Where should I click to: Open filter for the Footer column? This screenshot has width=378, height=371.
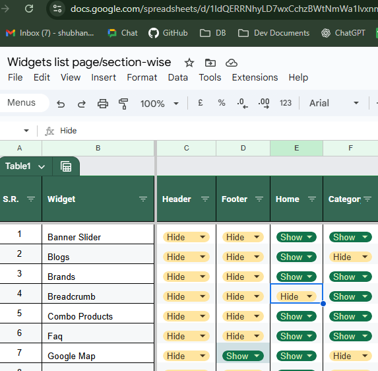259,199
